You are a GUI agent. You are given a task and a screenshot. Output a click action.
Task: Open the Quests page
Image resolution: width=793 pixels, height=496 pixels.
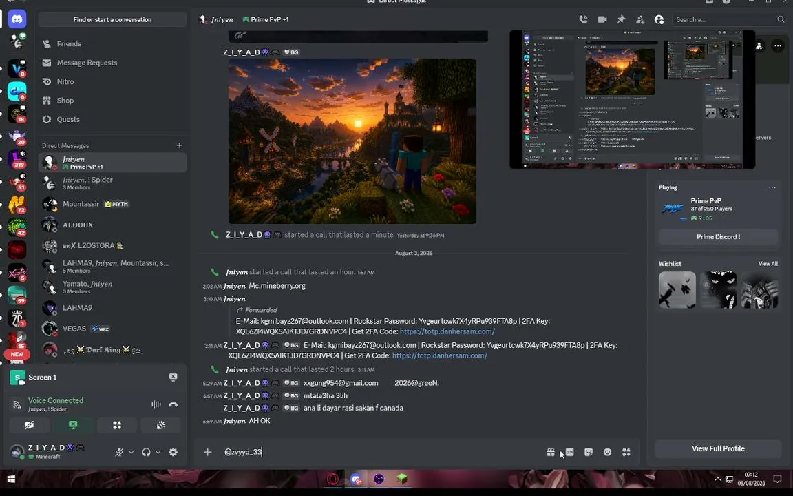click(x=112, y=119)
